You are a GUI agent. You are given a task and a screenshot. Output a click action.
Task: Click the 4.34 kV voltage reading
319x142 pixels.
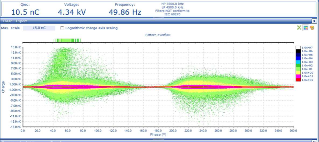pos(71,12)
